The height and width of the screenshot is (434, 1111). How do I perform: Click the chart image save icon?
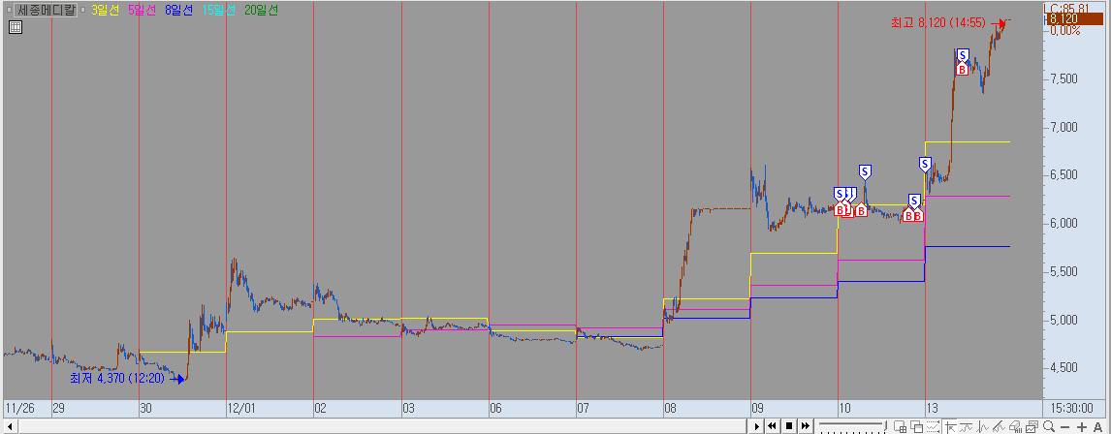point(1032,426)
